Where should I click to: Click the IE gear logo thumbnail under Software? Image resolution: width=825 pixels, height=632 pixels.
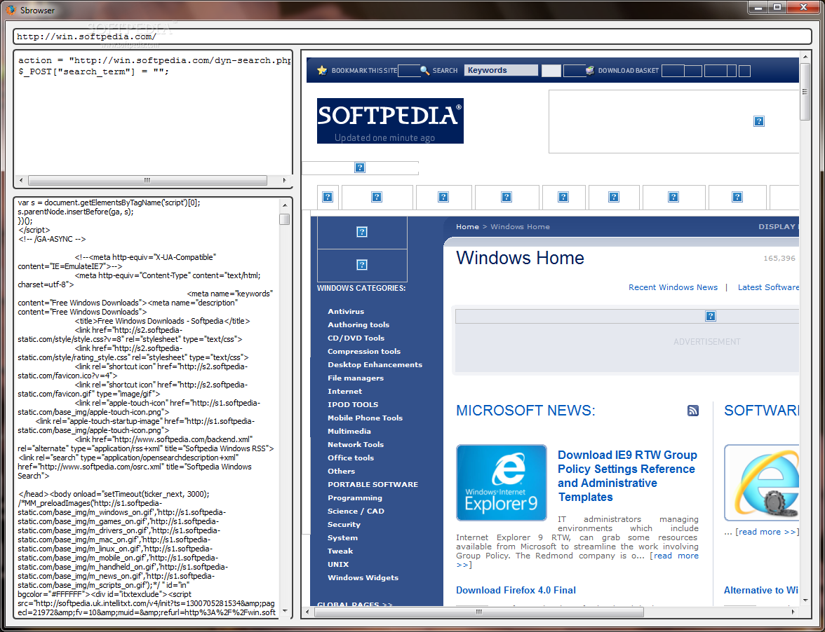[761, 483]
